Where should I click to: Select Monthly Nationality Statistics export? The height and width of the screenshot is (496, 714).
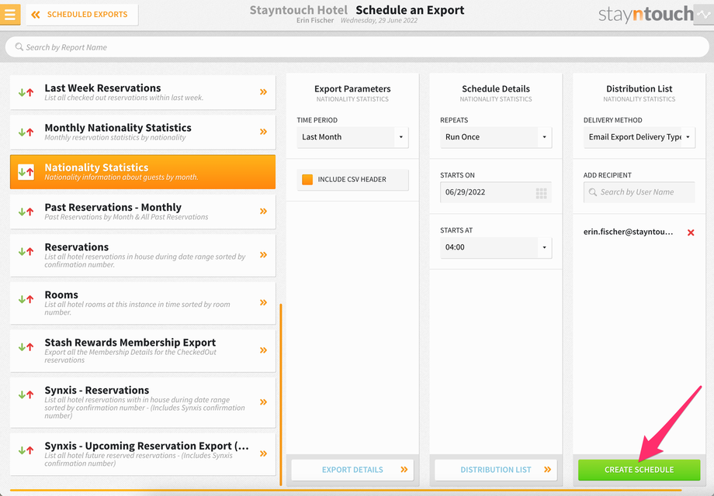(143, 132)
